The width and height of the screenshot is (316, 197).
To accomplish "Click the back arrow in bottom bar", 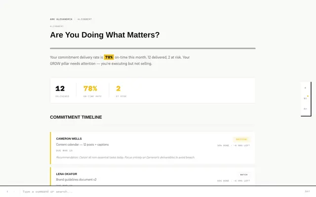I will coord(7,192).
